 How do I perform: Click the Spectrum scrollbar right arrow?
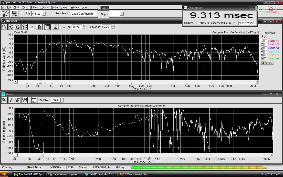257,82
